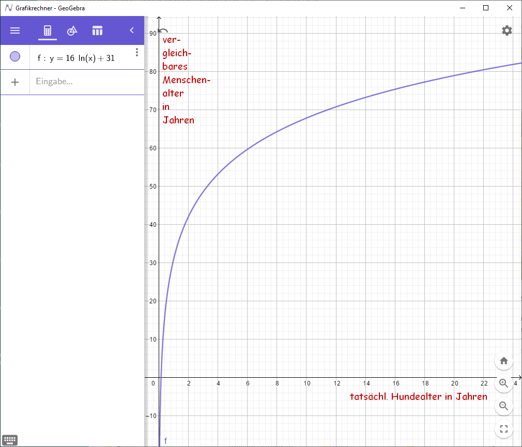This screenshot has height=447, width=522.
Task: Open the three-dot options menu for f
Action: [x=137, y=52]
